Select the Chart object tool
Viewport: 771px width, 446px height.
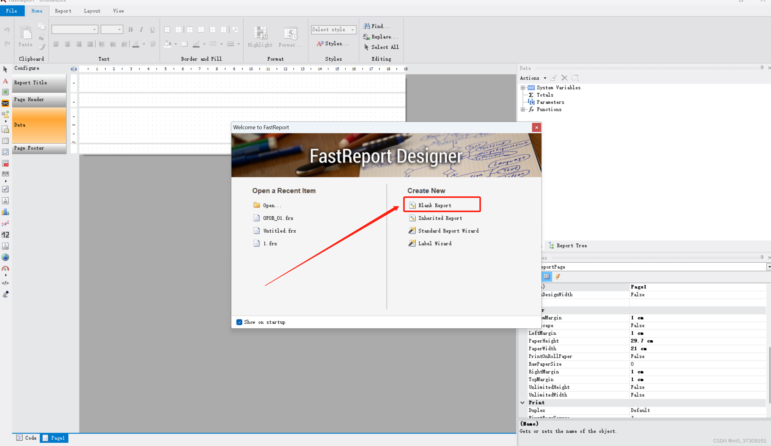coord(5,212)
